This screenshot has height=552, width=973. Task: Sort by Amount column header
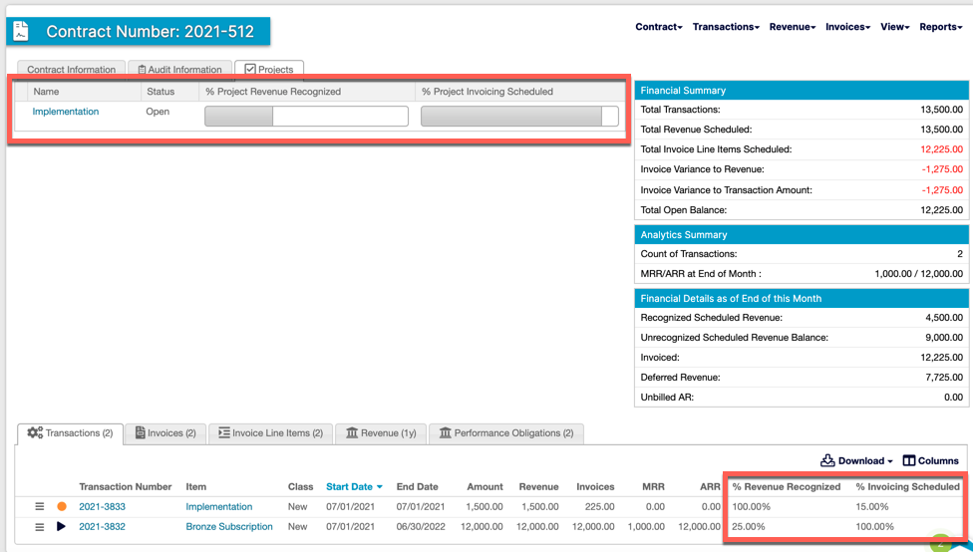point(485,487)
